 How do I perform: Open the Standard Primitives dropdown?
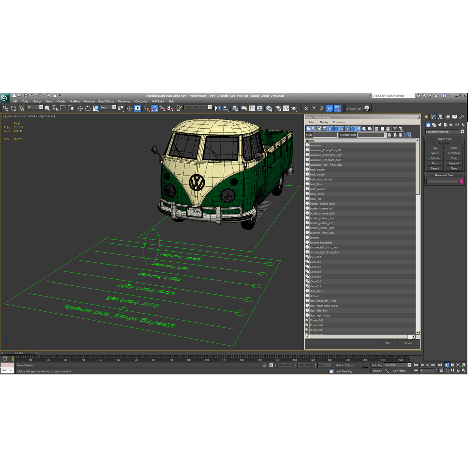click(x=445, y=132)
